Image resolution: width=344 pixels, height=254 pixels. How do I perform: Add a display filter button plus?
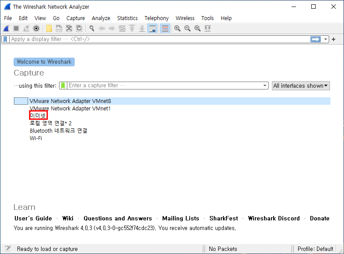click(x=334, y=39)
